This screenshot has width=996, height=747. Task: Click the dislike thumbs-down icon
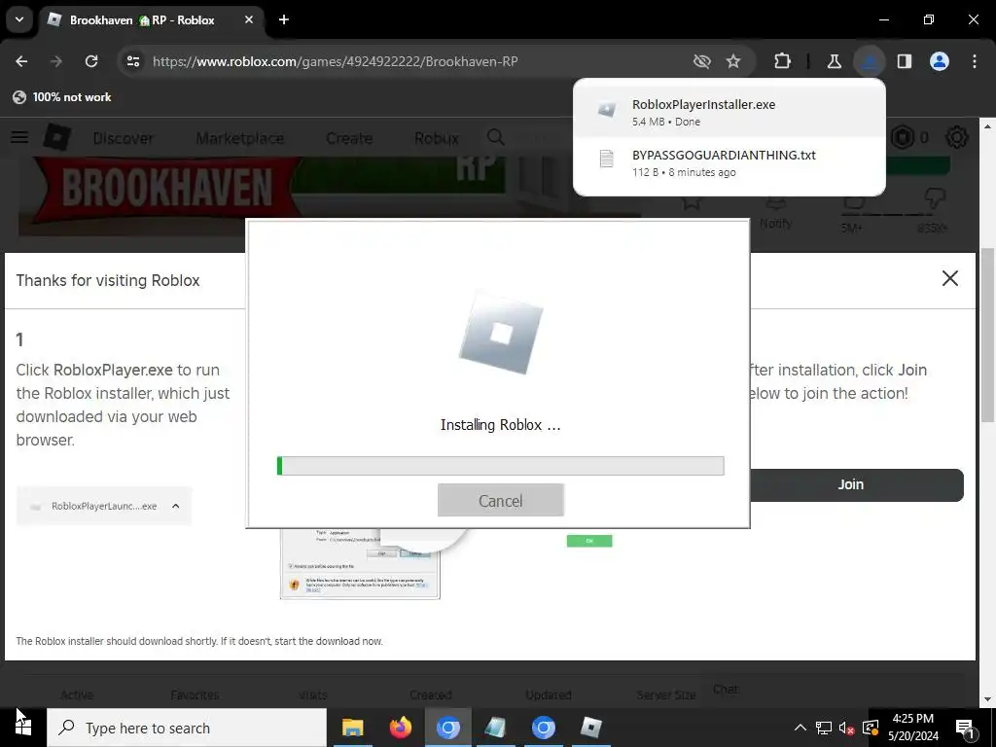tap(933, 200)
